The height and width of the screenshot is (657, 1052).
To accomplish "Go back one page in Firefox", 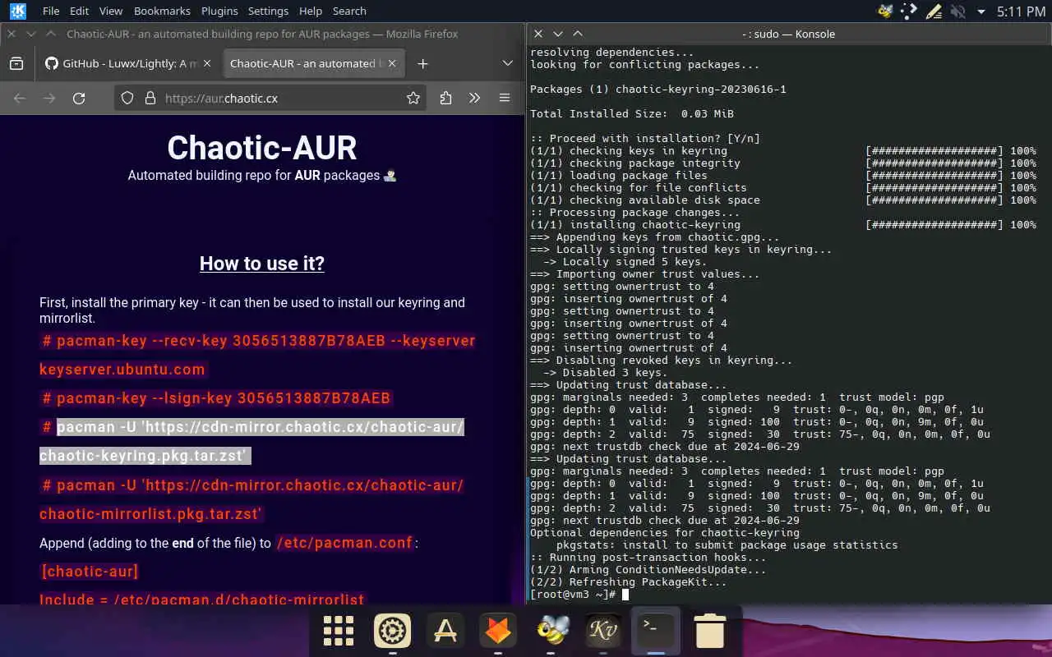I will [x=20, y=98].
